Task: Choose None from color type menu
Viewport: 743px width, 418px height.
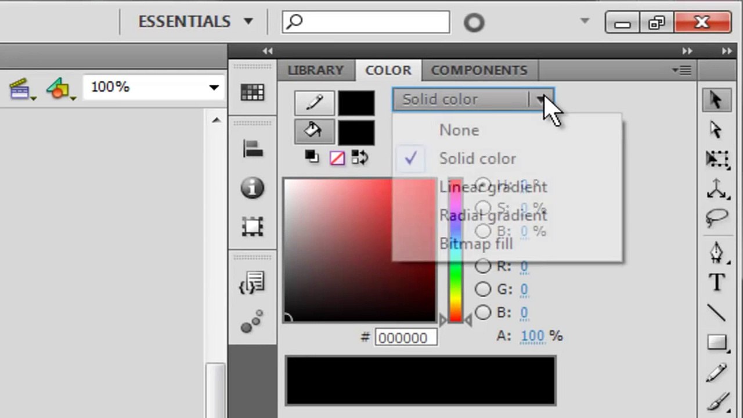Action: click(x=506, y=130)
